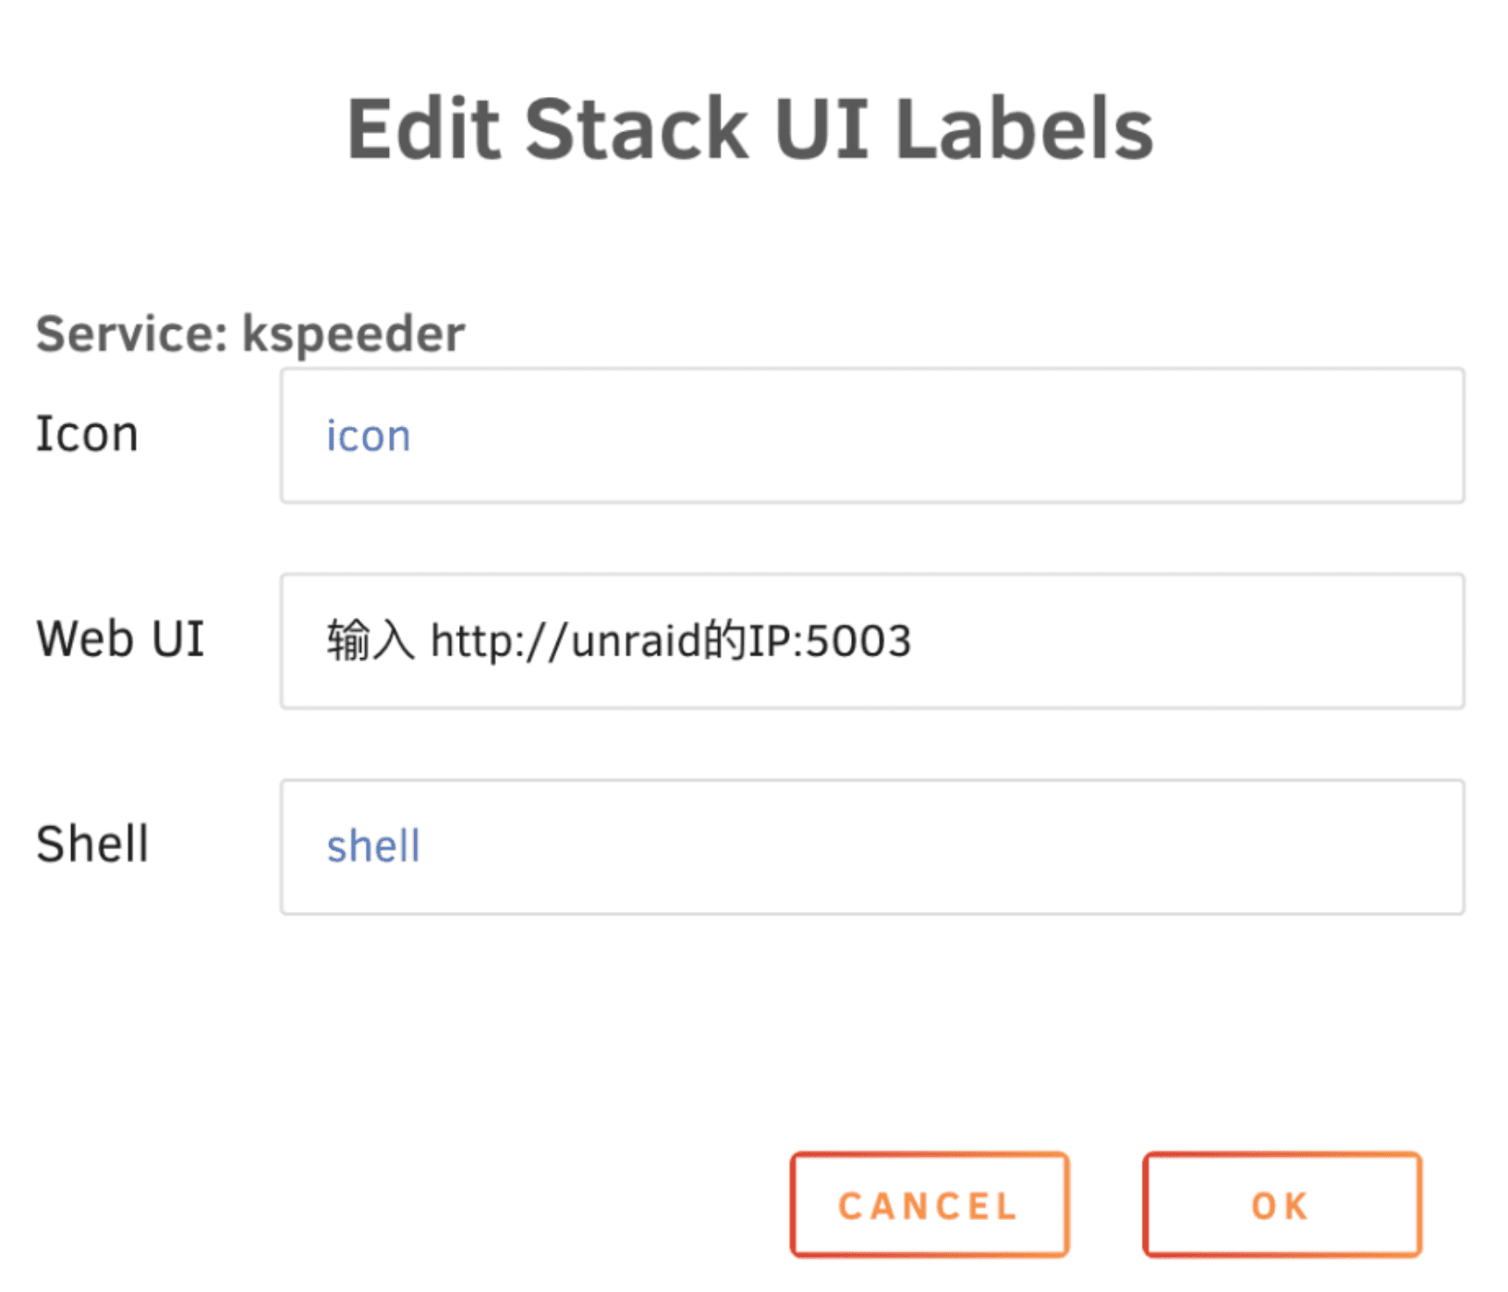Click the "kspeeder" service name
1508x1292 pixels.
point(353,334)
